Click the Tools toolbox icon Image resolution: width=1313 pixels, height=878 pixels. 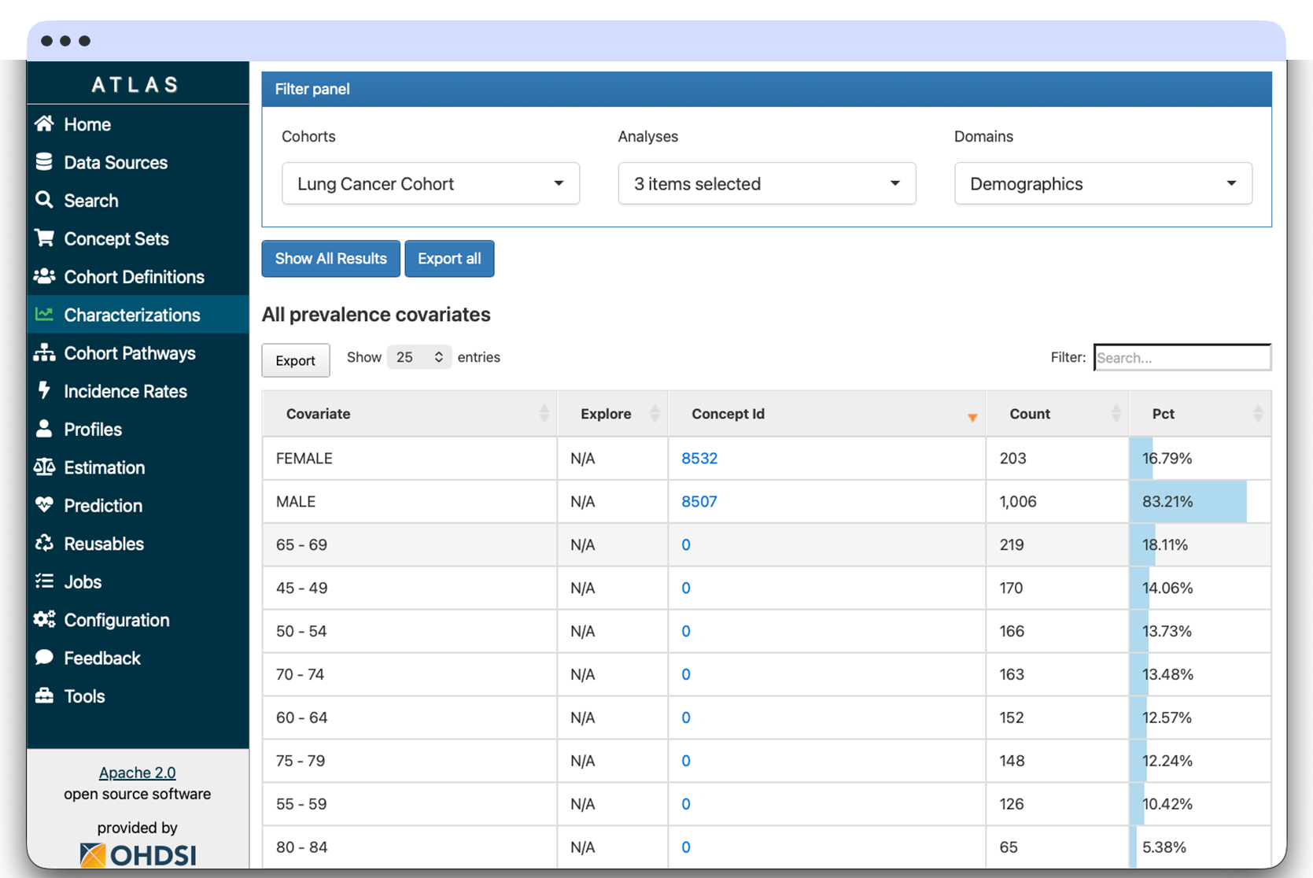pyautogui.click(x=44, y=695)
